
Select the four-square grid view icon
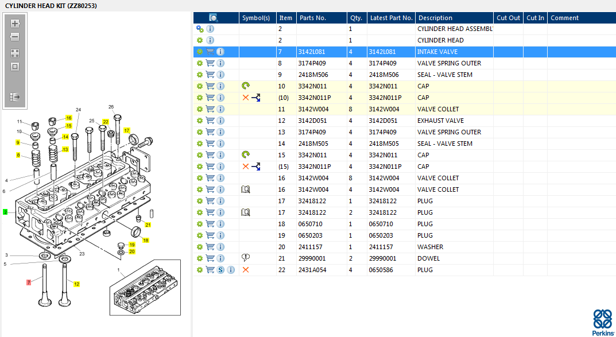pyautogui.click(x=15, y=53)
